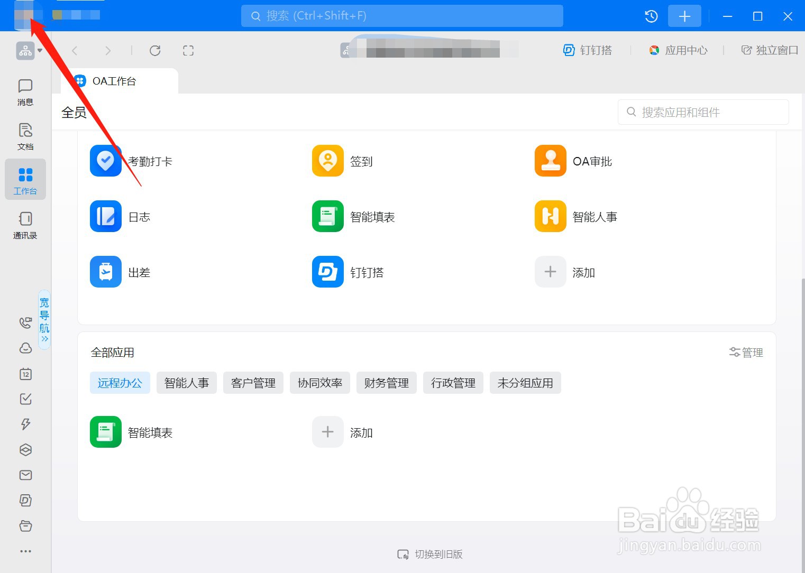This screenshot has width=805, height=573.
Task: Open the 文档 documents section
Action: click(25, 136)
